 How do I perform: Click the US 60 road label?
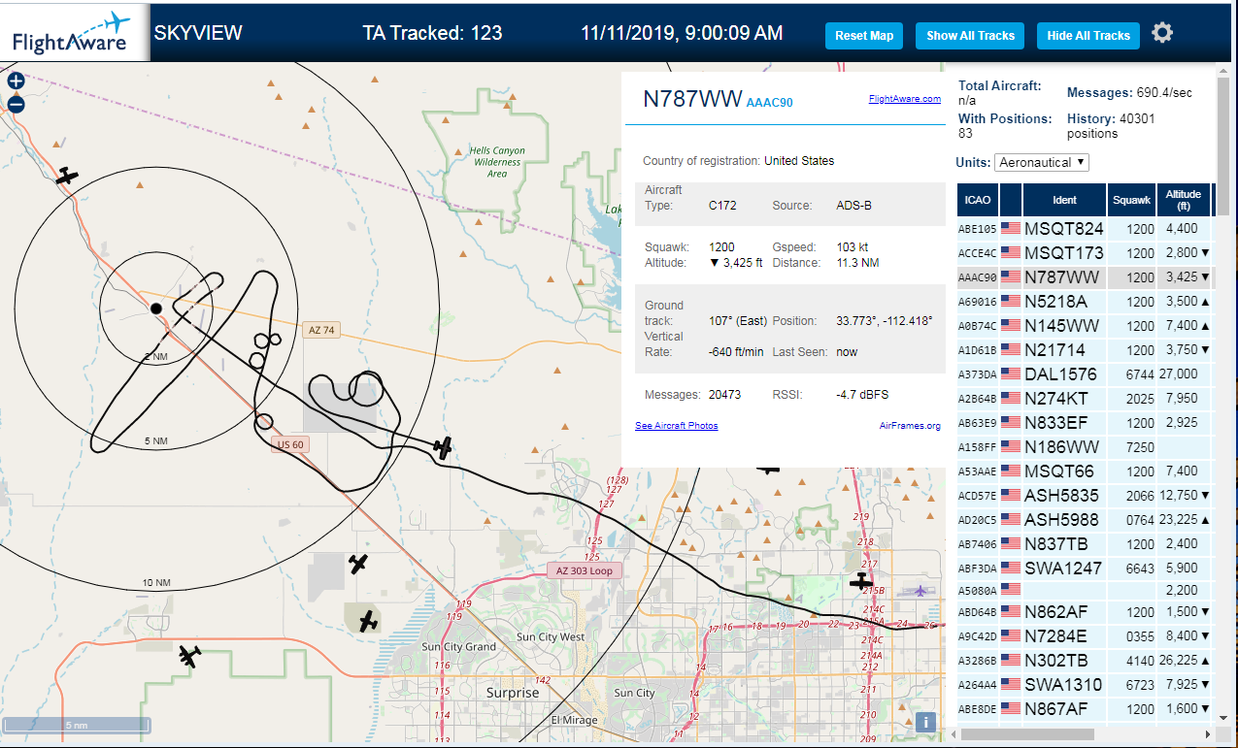pos(289,444)
